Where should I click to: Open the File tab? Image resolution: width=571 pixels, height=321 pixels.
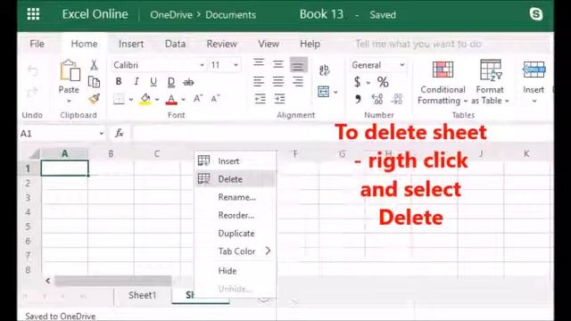pos(37,44)
